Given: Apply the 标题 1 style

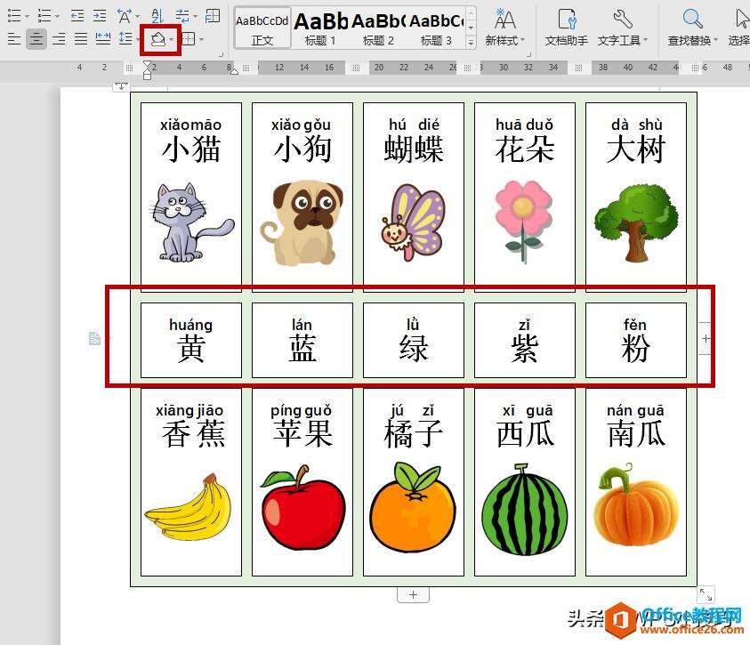Looking at the screenshot, I should point(319,27).
